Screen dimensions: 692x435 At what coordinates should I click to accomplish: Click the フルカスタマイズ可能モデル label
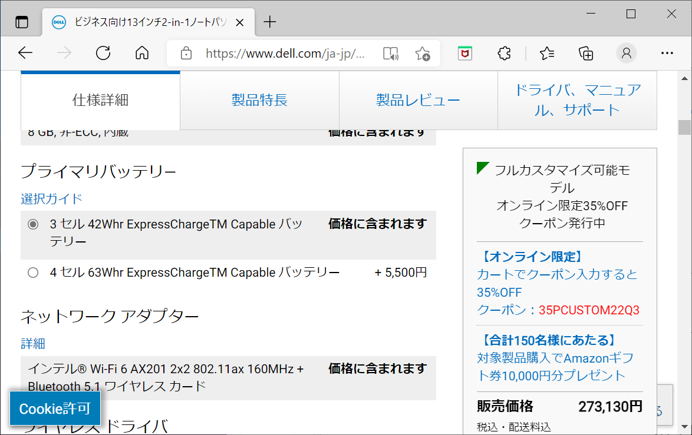(562, 179)
